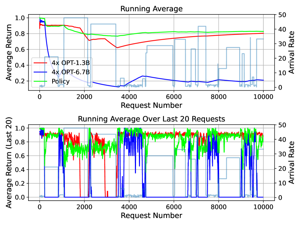Screen dimensions: 301x226
Task: Click the 0.4 Average Return tick in the Running Average chart
Action: coord(20,65)
